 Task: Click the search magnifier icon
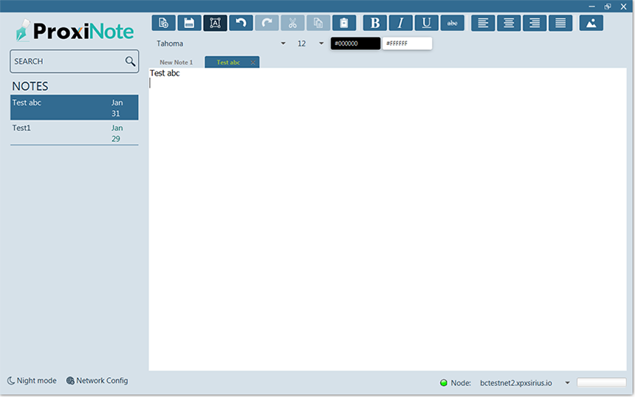click(x=130, y=61)
